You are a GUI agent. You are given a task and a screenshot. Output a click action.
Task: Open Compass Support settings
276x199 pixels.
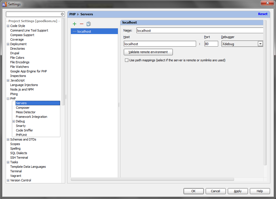pos(22,35)
